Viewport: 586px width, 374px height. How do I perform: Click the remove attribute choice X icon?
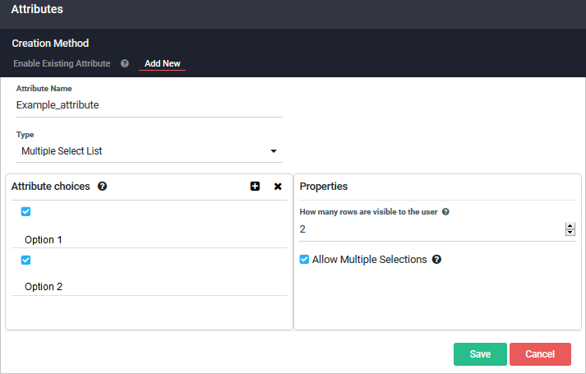[x=278, y=187]
